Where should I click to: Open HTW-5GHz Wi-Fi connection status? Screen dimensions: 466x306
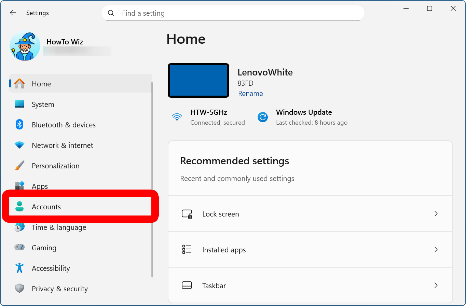coord(208,117)
